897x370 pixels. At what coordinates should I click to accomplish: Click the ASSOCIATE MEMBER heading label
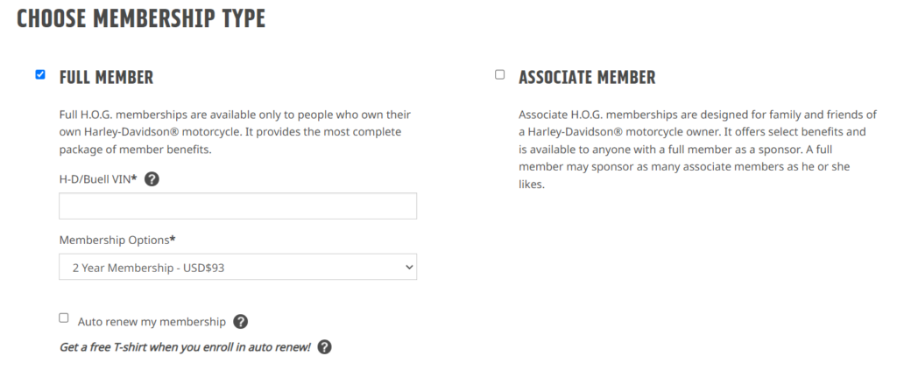pyautogui.click(x=587, y=77)
